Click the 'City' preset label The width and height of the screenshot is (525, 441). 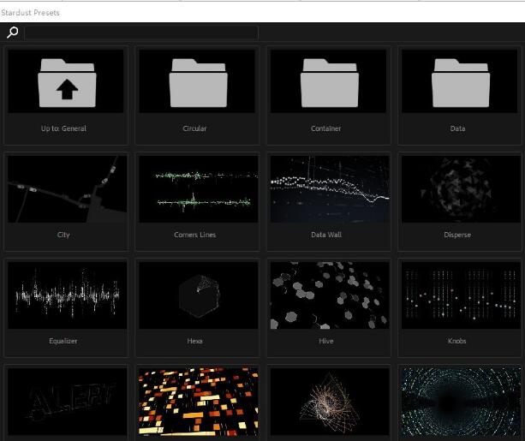coord(63,235)
